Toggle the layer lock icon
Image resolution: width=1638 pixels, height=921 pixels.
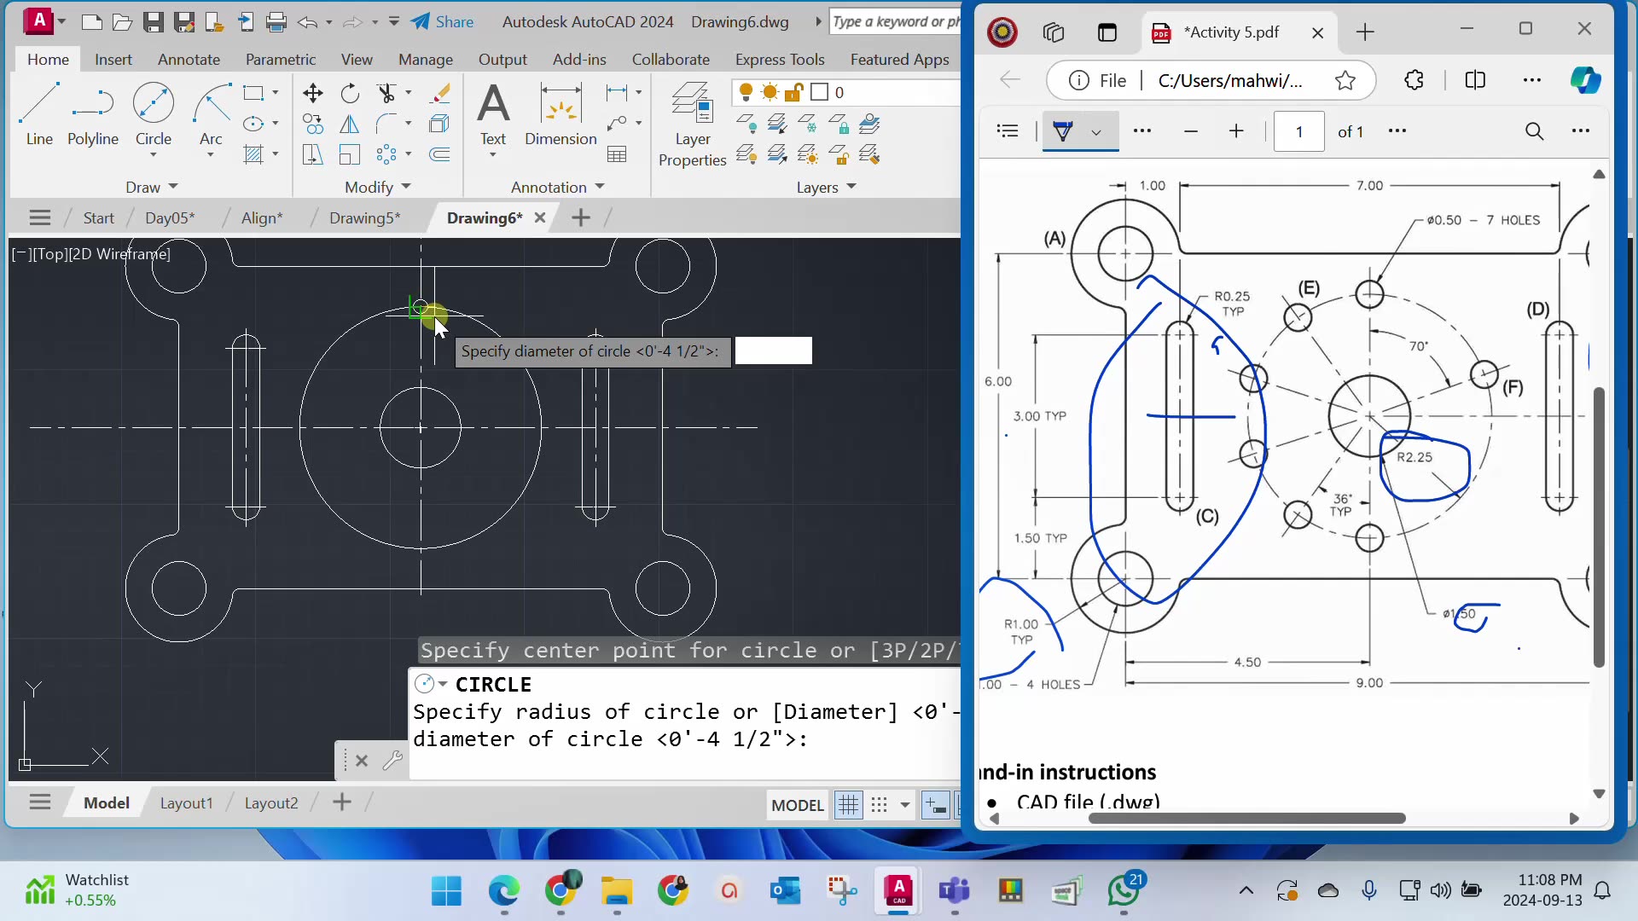794,92
